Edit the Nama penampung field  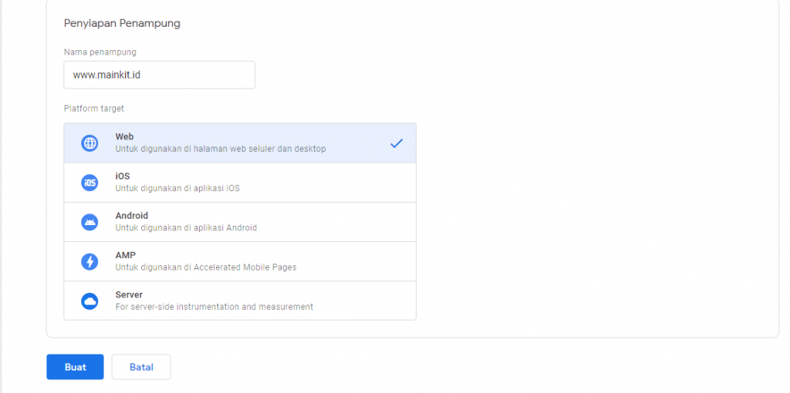[x=159, y=75]
